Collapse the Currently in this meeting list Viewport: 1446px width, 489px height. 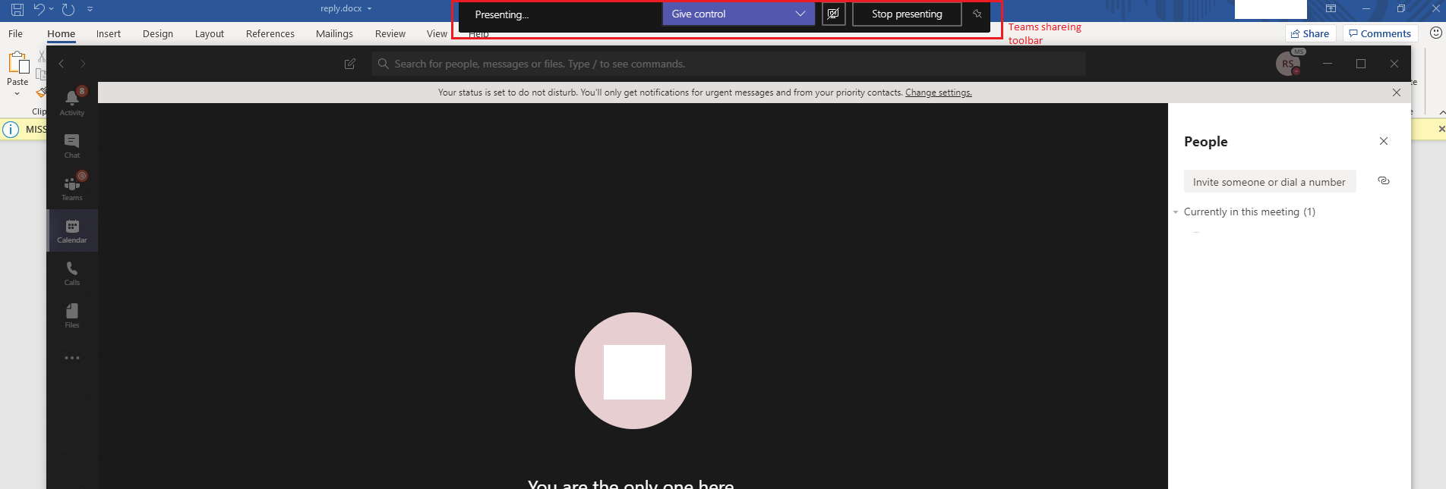pos(1176,212)
